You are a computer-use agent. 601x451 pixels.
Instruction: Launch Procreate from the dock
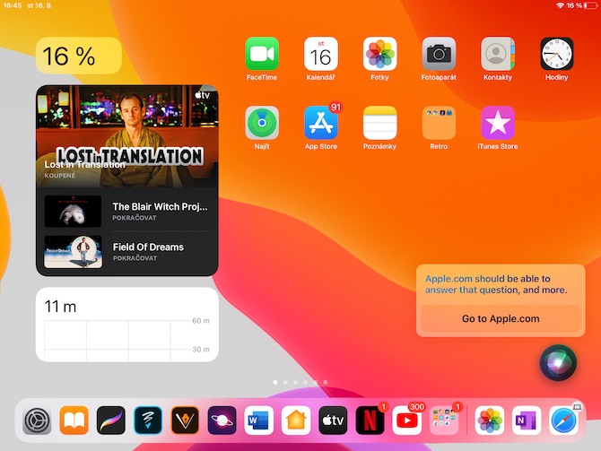[111, 421]
